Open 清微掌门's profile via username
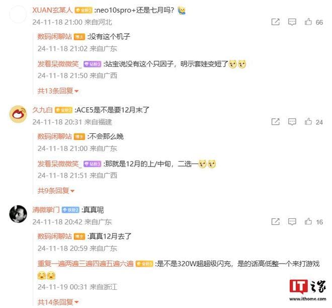Screen dimensions: 332x308 (x=46, y=210)
